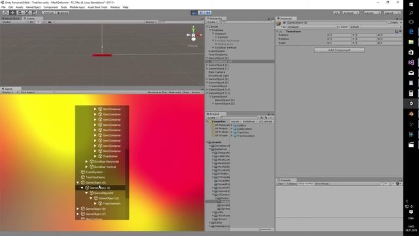The image size is (419, 236).
Task: Open the Blender taskbar icon
Action: (411, 113)
